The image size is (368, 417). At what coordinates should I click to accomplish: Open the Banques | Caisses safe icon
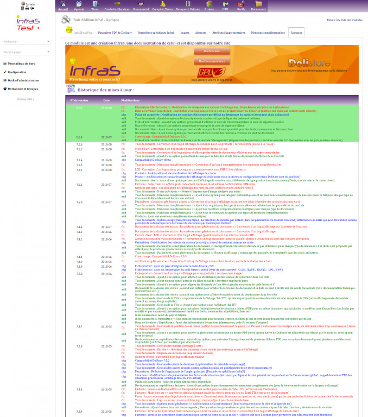(x=188, y=4)
